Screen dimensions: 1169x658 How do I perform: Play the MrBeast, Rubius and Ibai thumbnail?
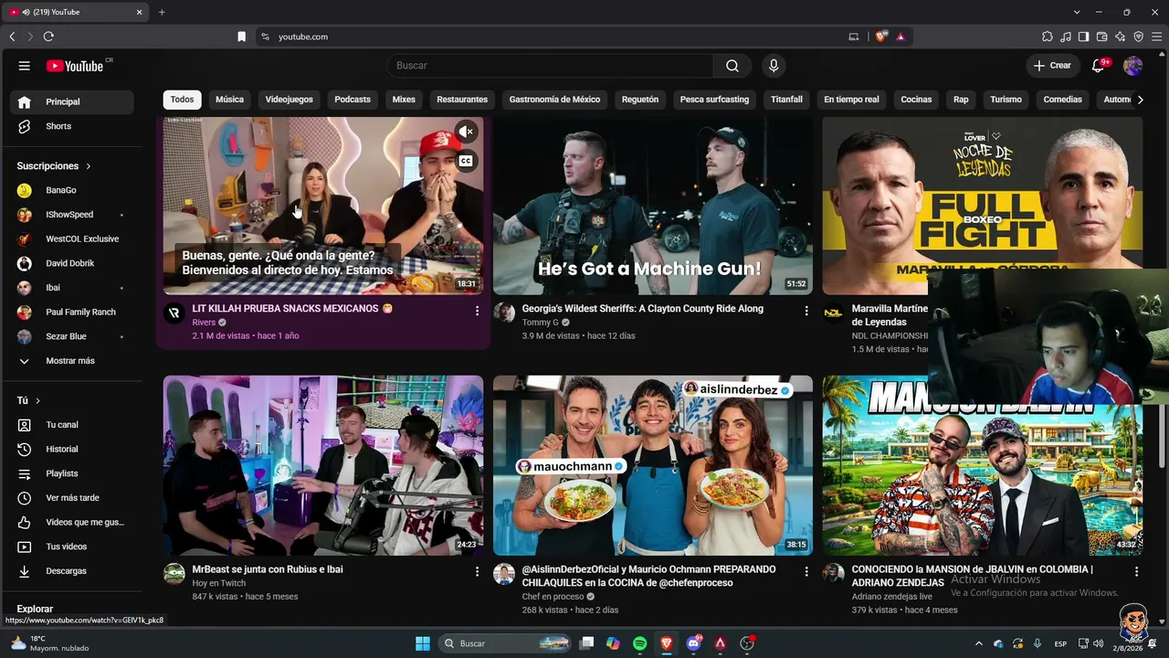[323, 465]
